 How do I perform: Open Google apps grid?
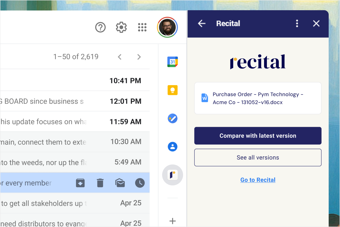[142, 28]
